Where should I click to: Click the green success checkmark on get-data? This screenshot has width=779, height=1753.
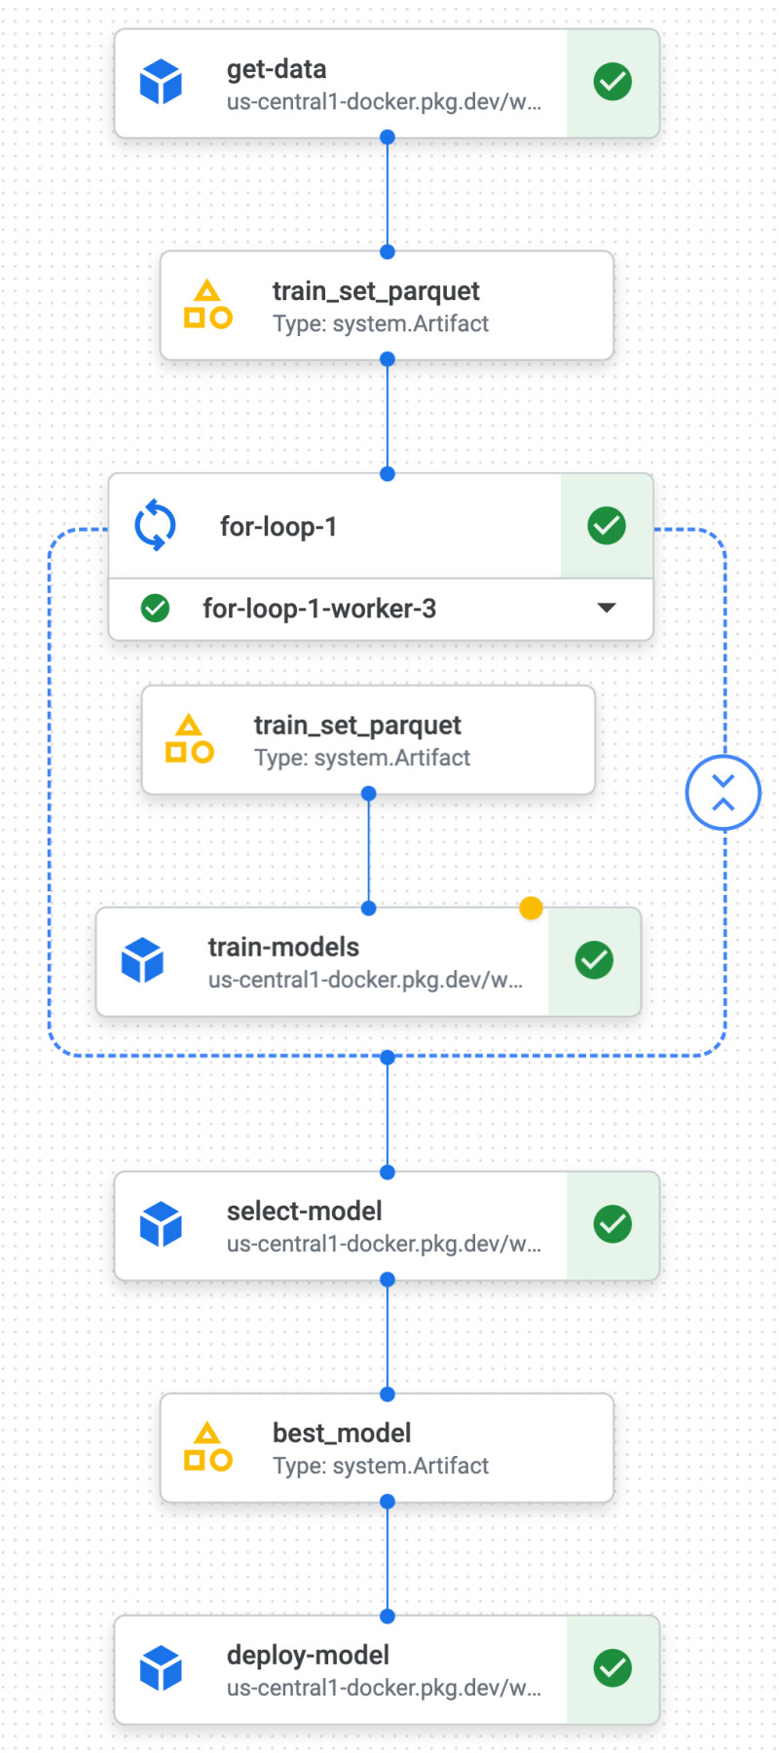click(x=612, y=82)
